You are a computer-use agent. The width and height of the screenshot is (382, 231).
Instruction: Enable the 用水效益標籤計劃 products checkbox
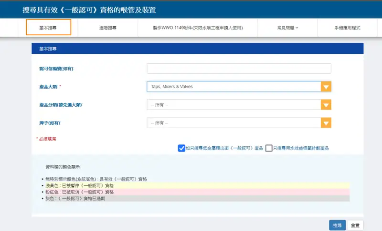point(269,148)
